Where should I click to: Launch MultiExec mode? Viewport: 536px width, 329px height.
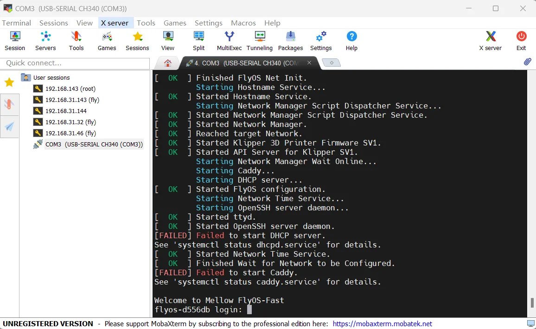[229, 41]
